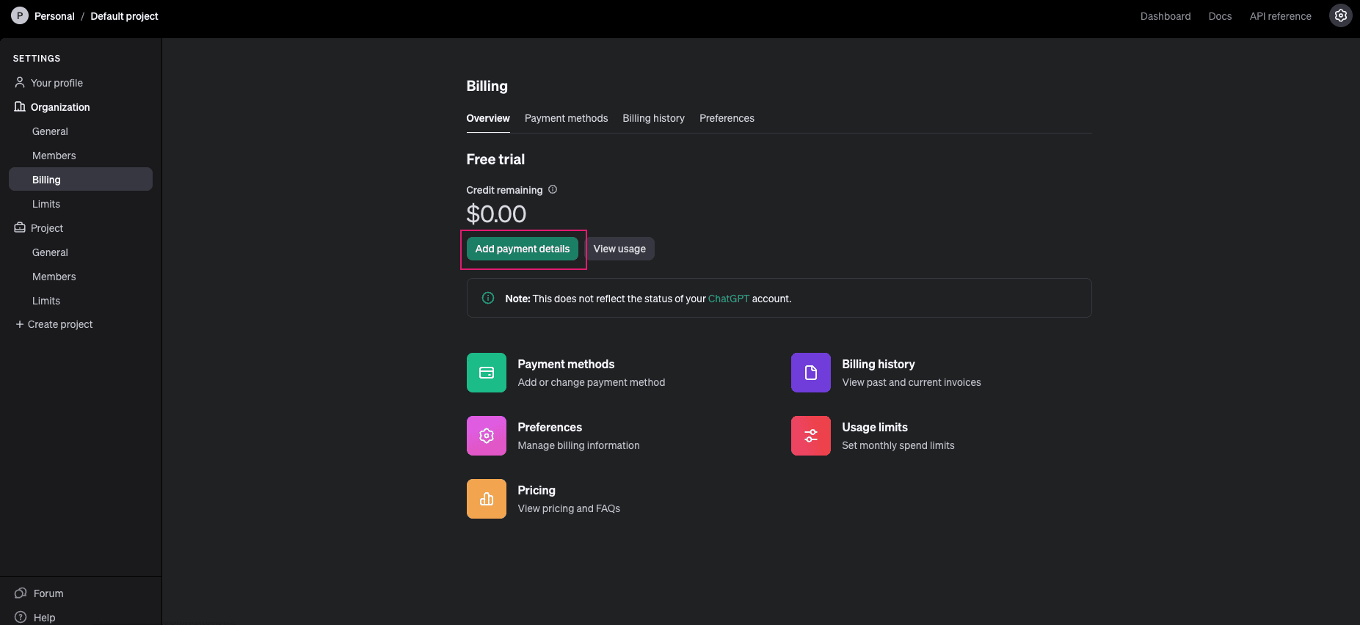Open Your profile in settings sidebar
The image size is (1360, 625).
[57, 83]
